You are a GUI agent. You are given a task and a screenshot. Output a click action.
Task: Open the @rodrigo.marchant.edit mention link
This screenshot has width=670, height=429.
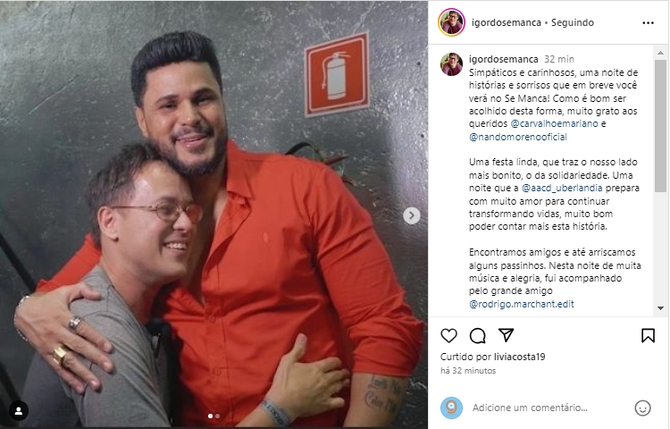point(522,304)
